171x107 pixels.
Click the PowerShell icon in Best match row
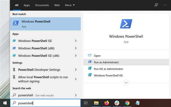coord(16,23)
